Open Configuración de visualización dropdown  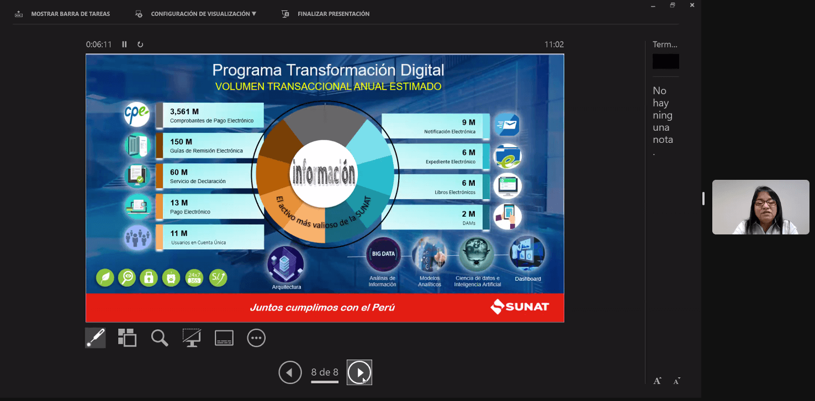coord(195,14)
